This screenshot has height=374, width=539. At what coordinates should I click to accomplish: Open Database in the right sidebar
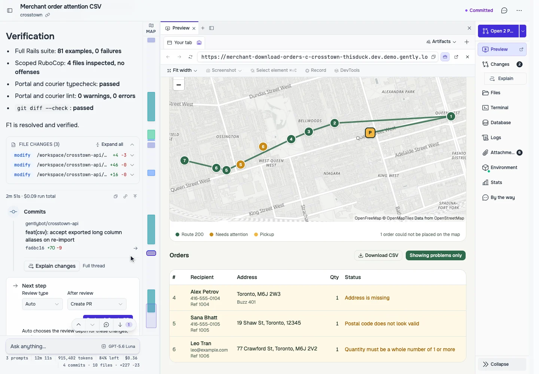tap(502, 123)
